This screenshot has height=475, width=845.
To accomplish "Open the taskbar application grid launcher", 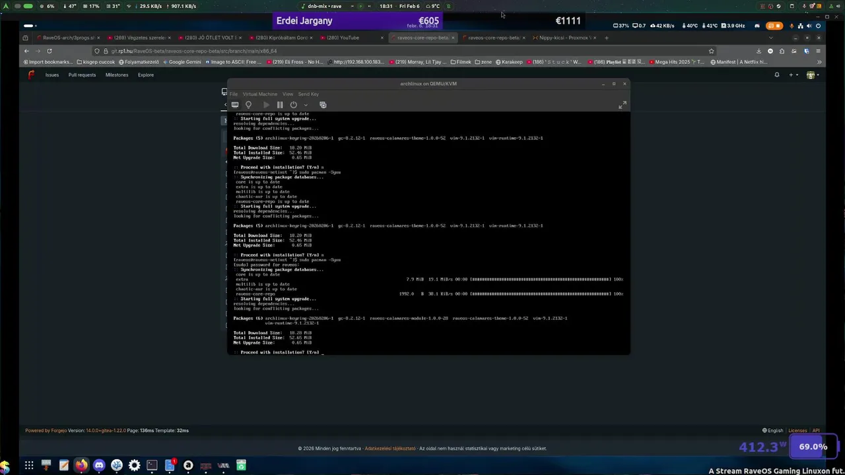I will 29,466.
